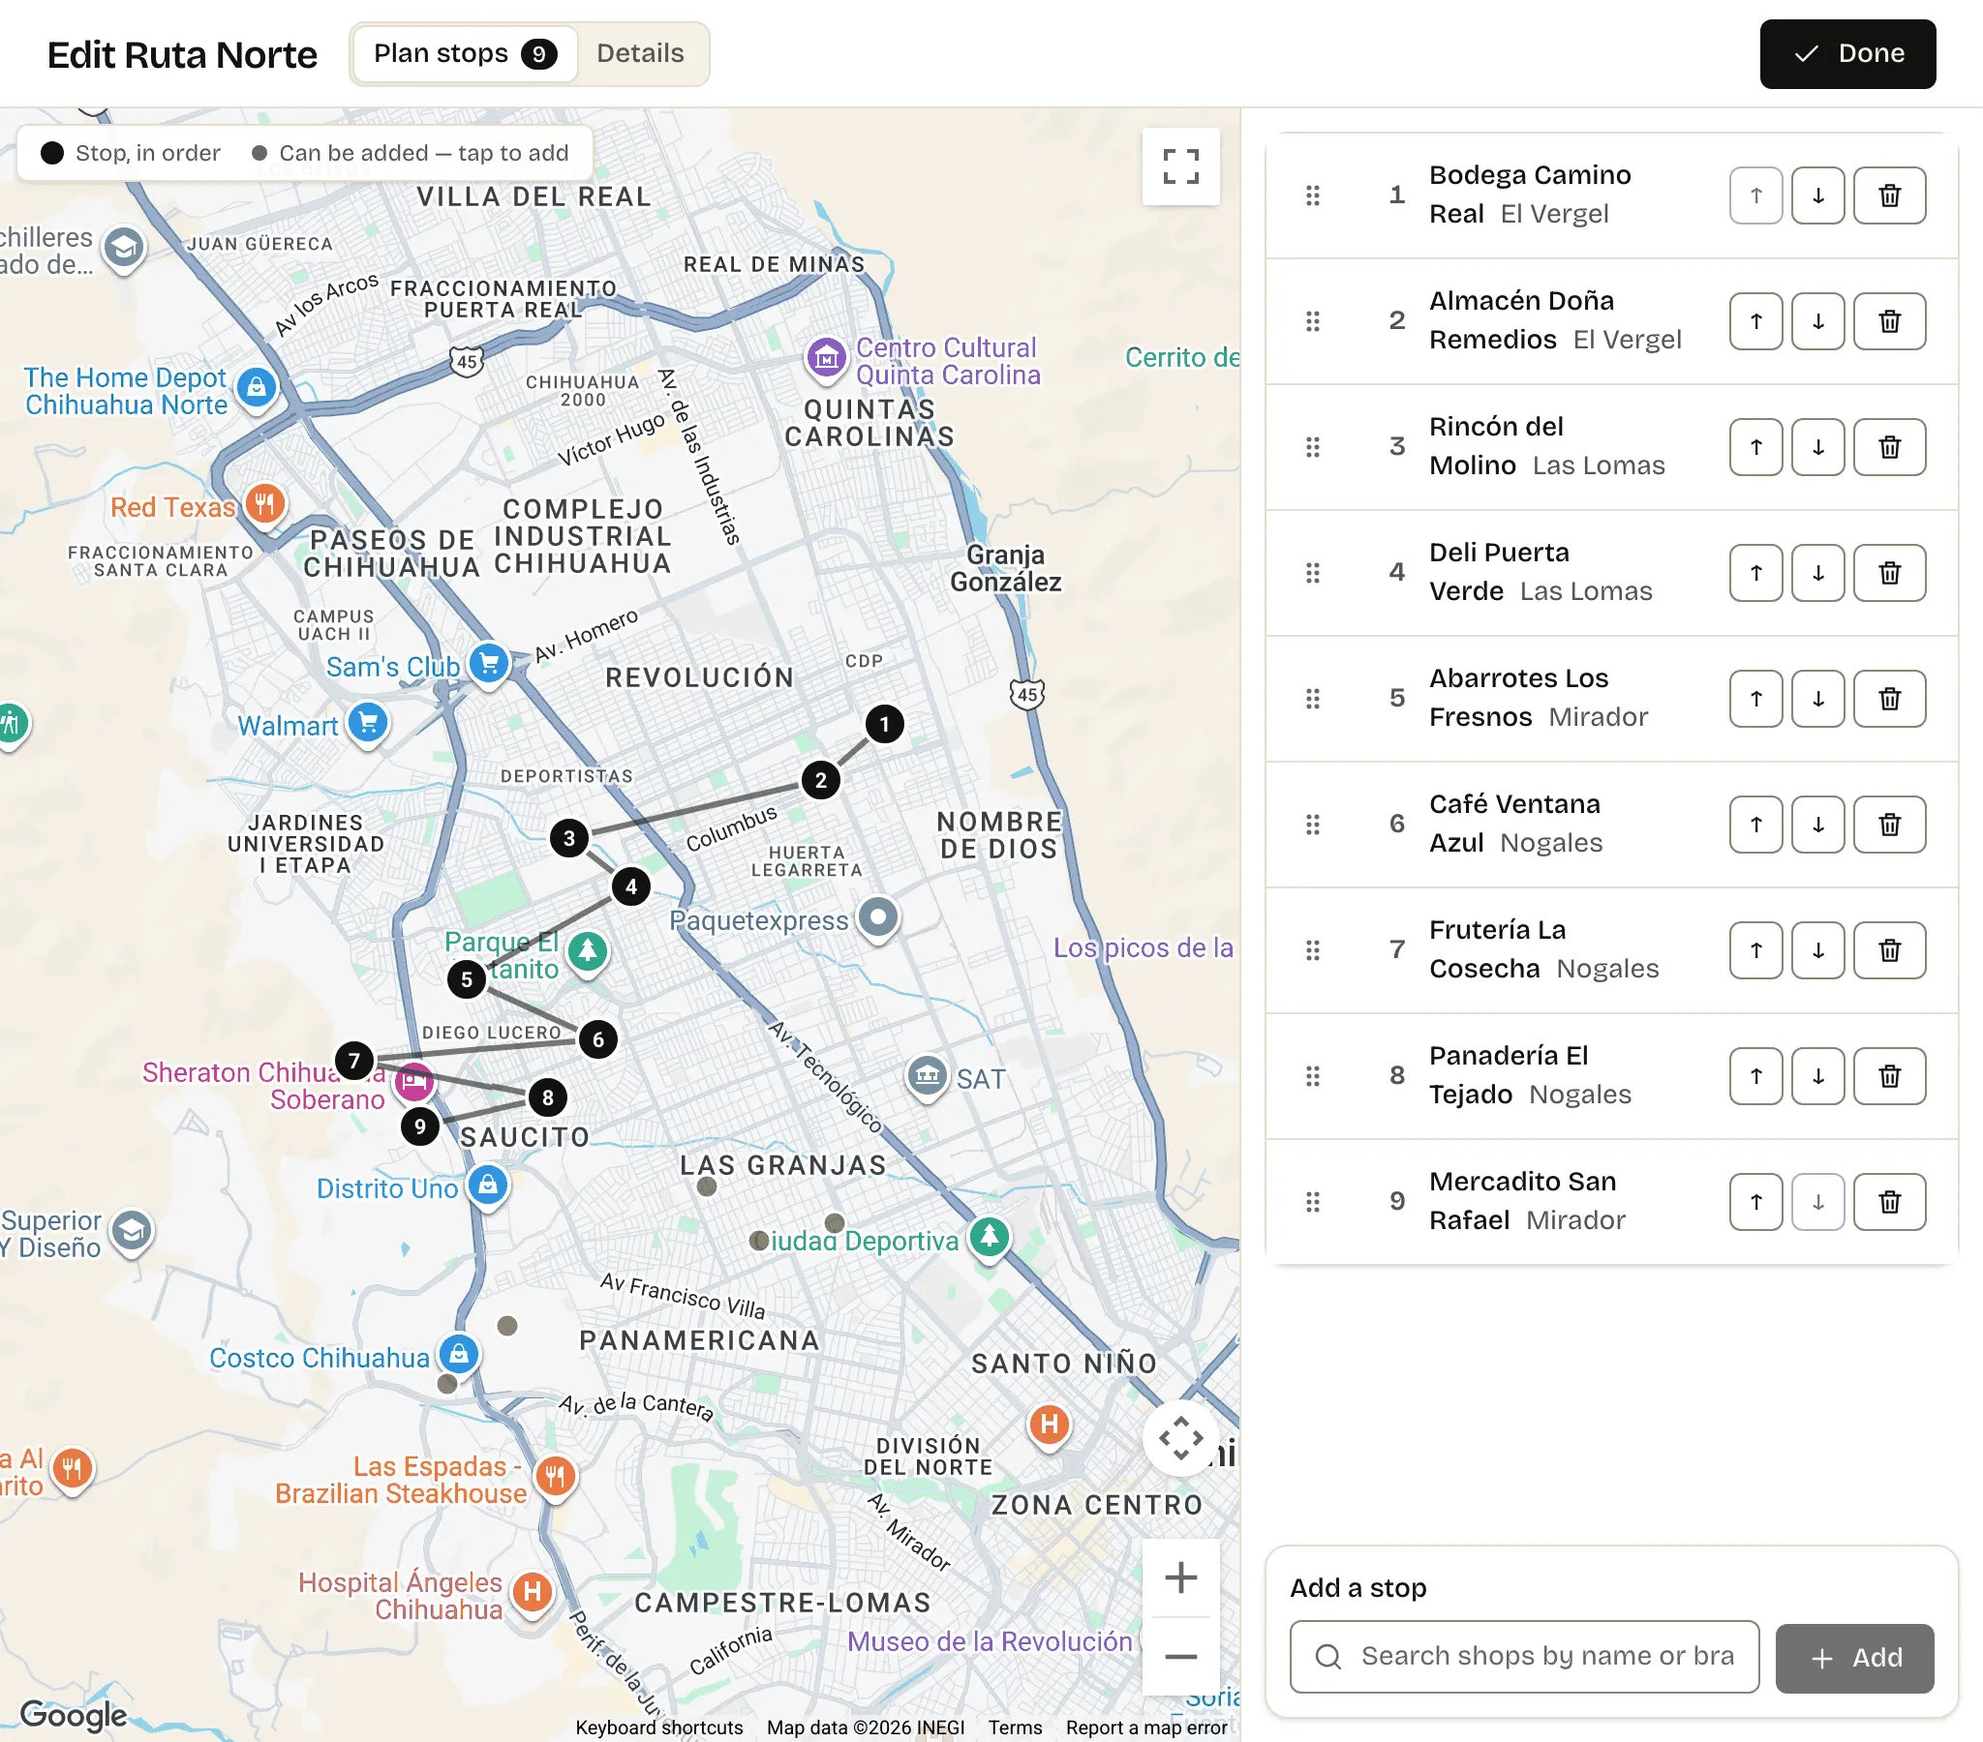Screen dimensions: 1983x1742
Task: Click the Sam's Club map pin
Action: (x=489, y=665)
